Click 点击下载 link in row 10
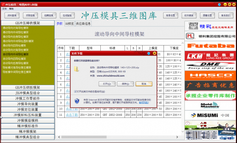The width and height of the screenshot is (237, 143). (x=72, y=109)
